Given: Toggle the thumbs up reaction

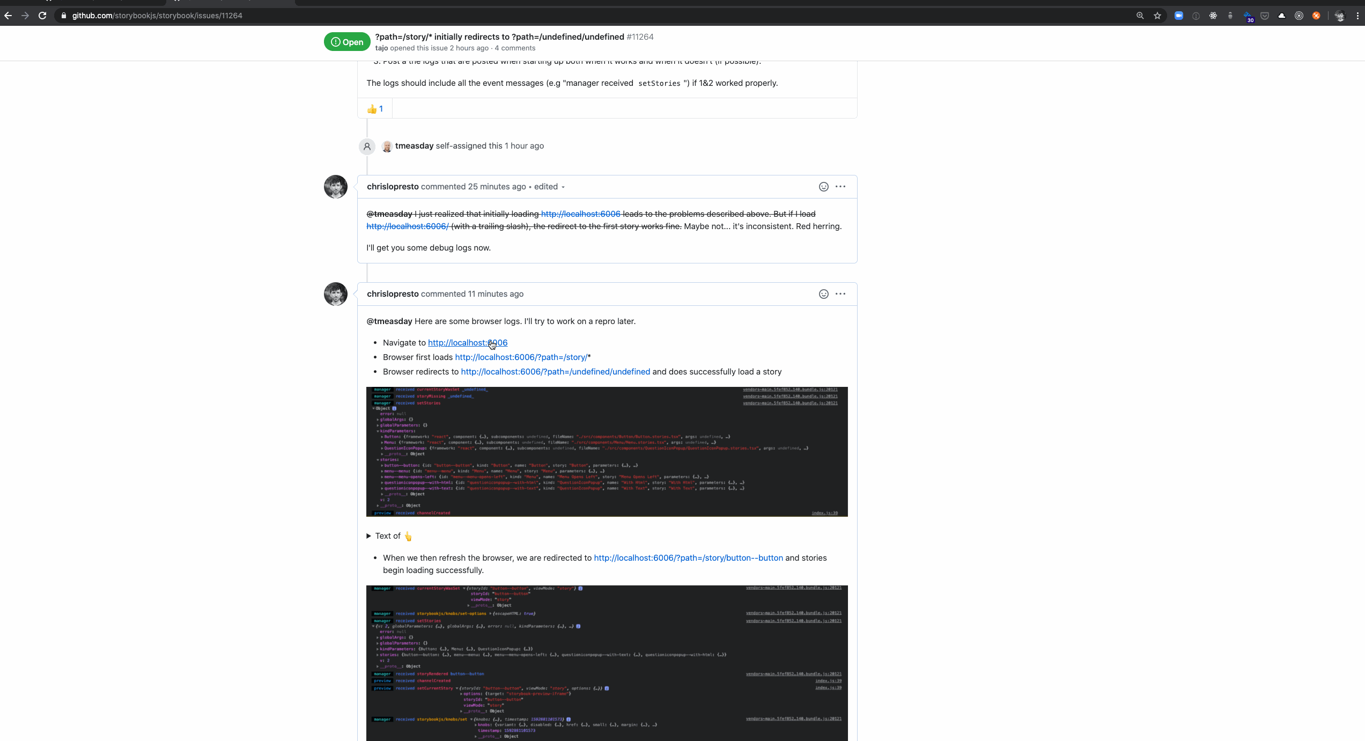Looking at the screenshot, I should coord(375,109).
